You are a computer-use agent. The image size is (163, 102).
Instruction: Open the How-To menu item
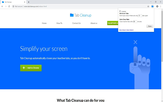tap(59, 23)
